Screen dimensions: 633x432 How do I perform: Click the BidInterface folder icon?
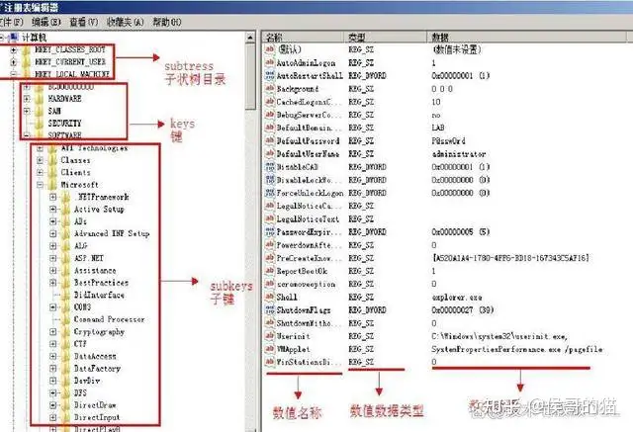coord(66,295)
